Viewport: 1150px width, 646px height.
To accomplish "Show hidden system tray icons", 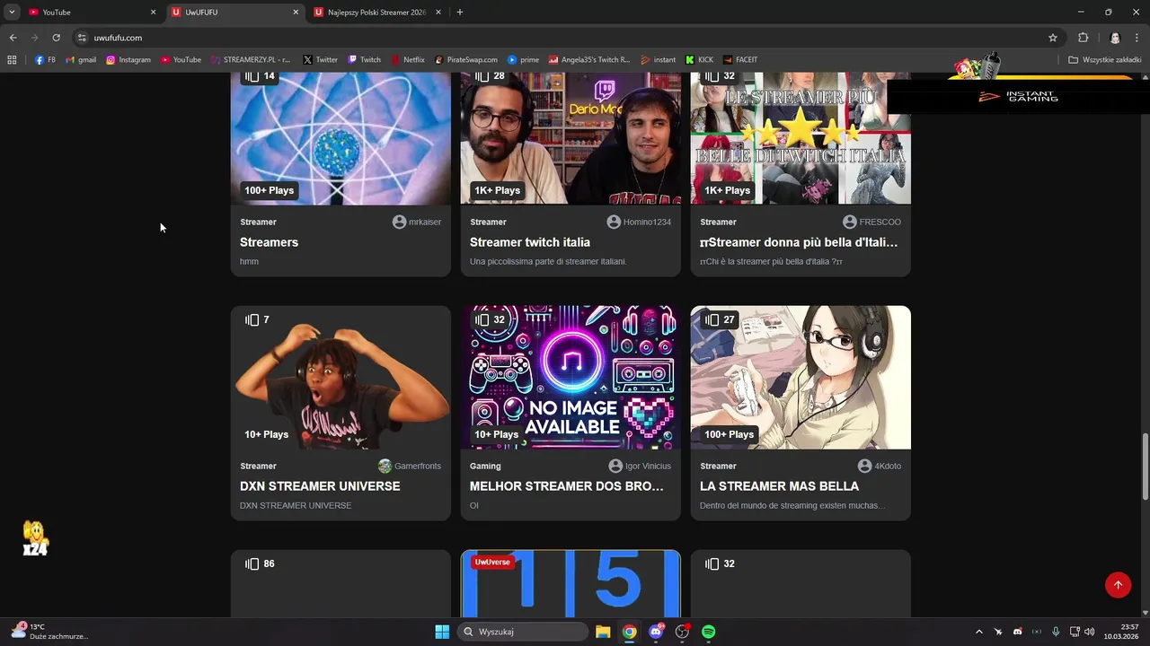I will tap(979, 632).
